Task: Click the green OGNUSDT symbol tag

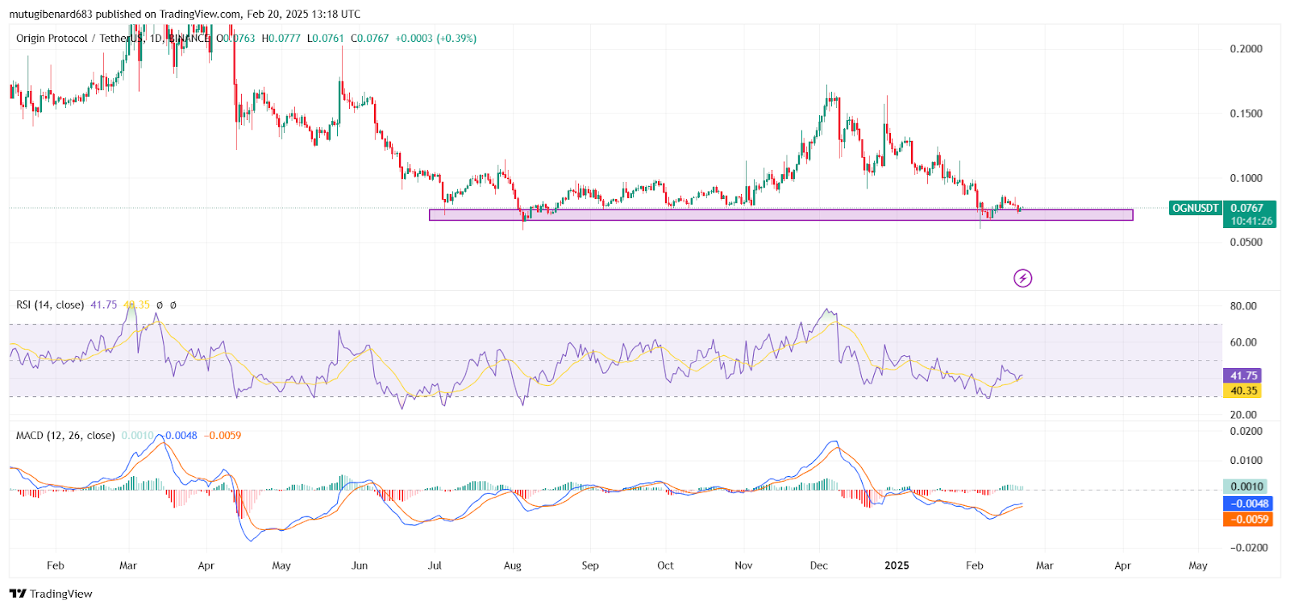Action: tap(1196, 208)
